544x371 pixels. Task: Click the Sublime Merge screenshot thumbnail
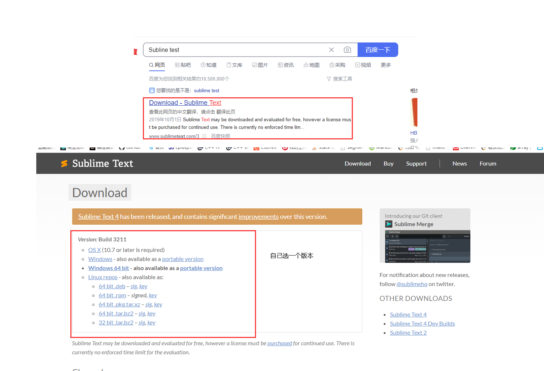pos(425,246)
